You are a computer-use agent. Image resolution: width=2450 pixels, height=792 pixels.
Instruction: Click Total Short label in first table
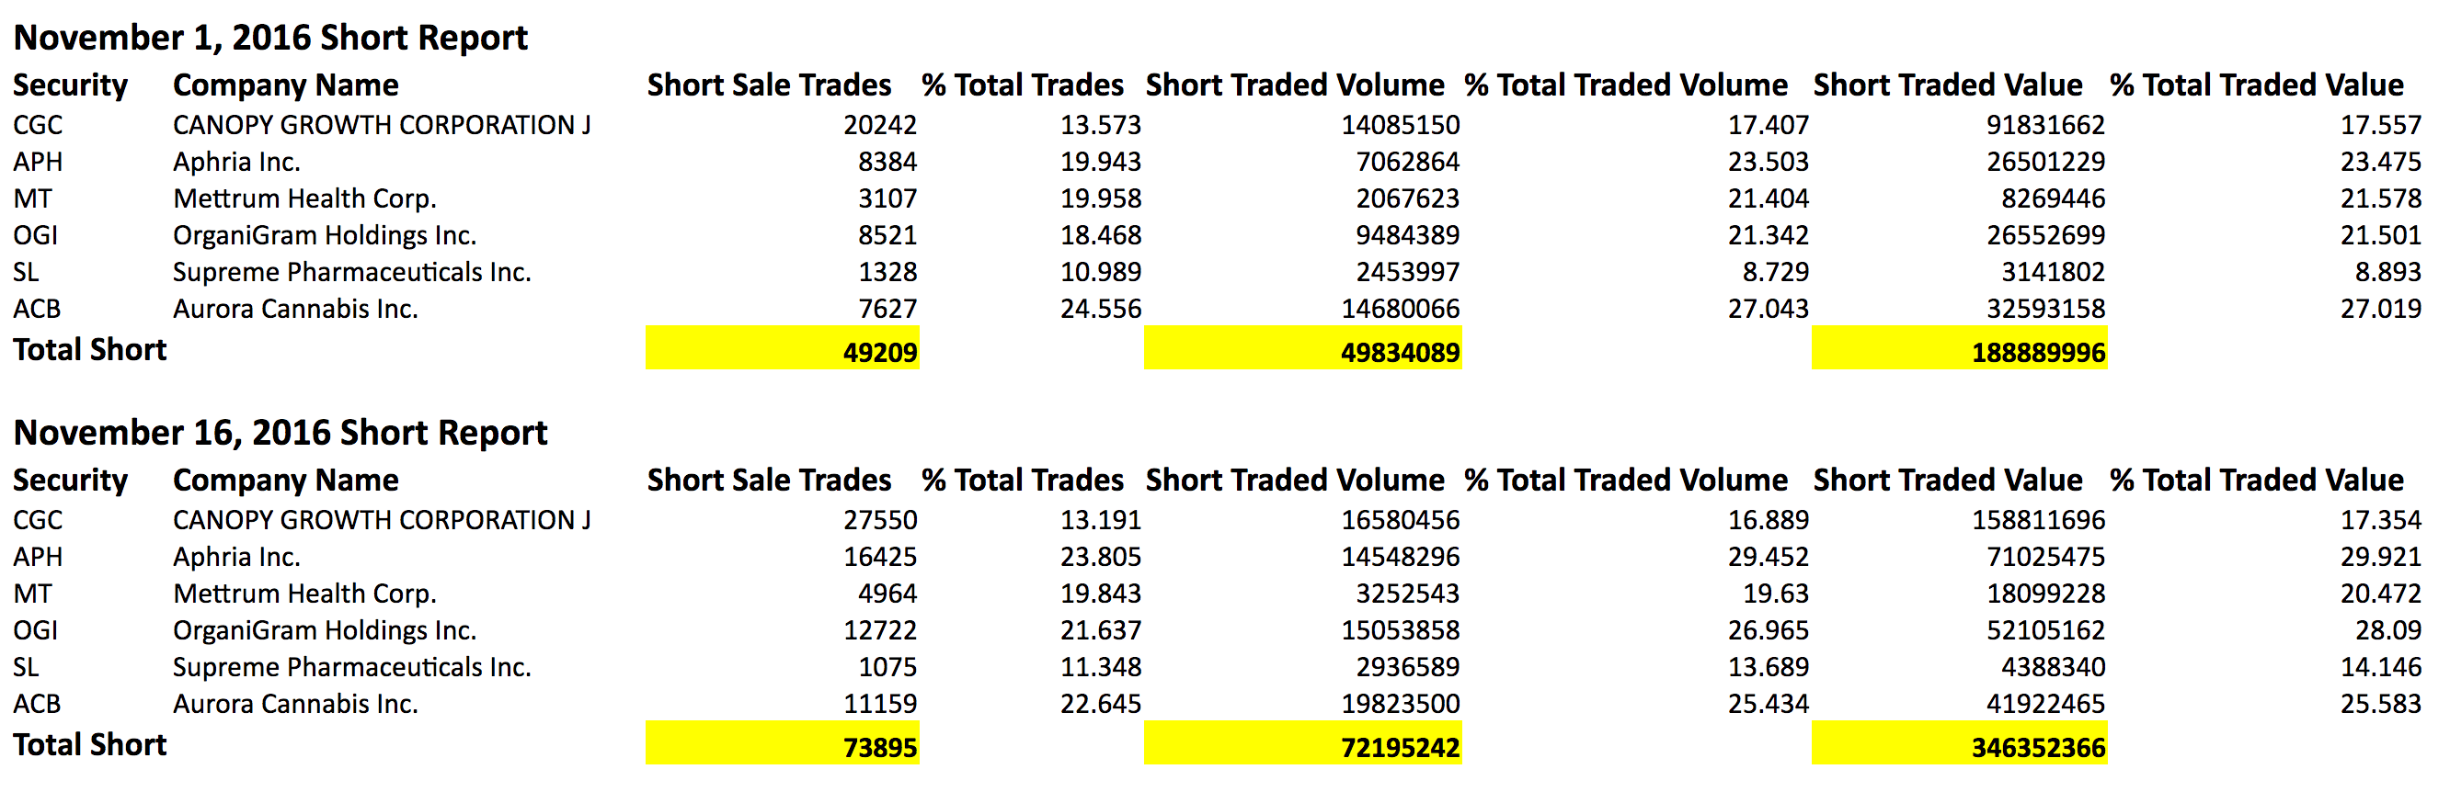coord(90,348)
